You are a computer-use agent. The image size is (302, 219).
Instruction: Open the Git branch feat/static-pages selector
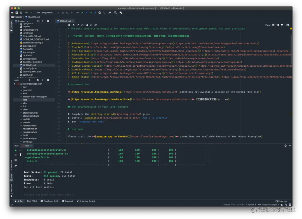pyautogui.click(x=268, y=205)
